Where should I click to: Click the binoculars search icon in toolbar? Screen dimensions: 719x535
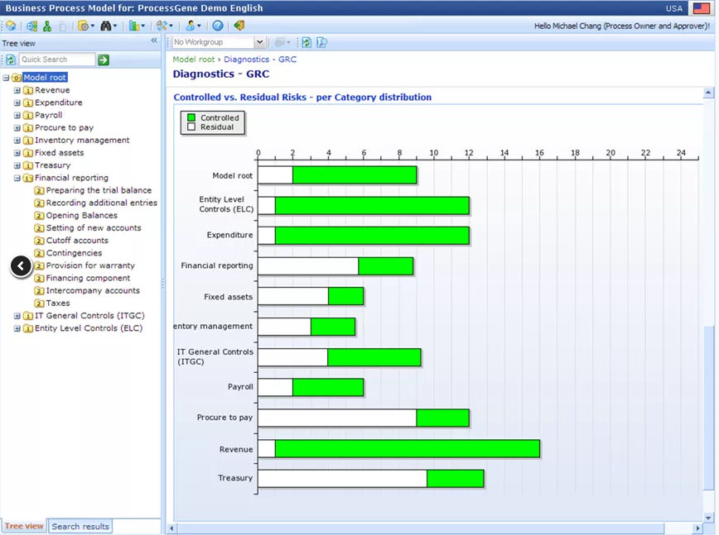point(107,26)
